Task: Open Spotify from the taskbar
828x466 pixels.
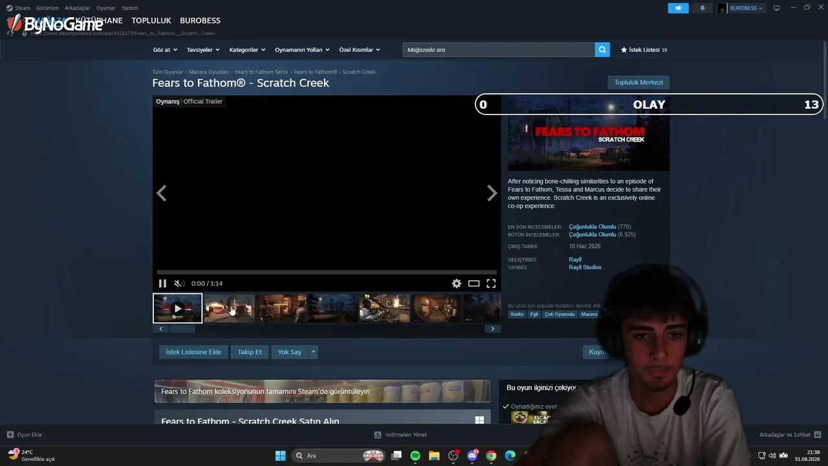Action: pos(415,456)
